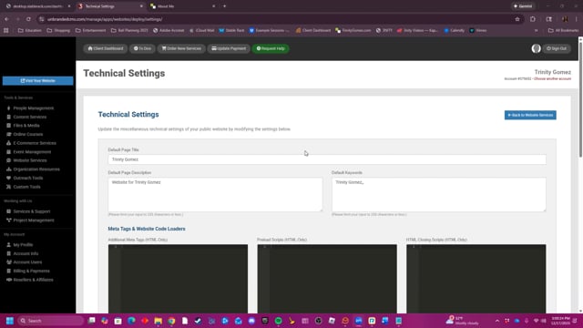Open the Client Dashboard bookmark
The height and width of the screenshot is (328, 583).
pos(313,30)
